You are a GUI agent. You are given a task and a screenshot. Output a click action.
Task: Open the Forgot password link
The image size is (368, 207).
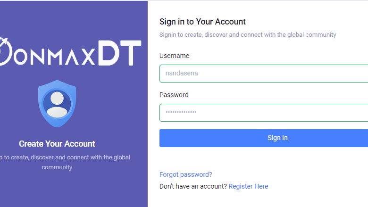[x=186, y=174]
